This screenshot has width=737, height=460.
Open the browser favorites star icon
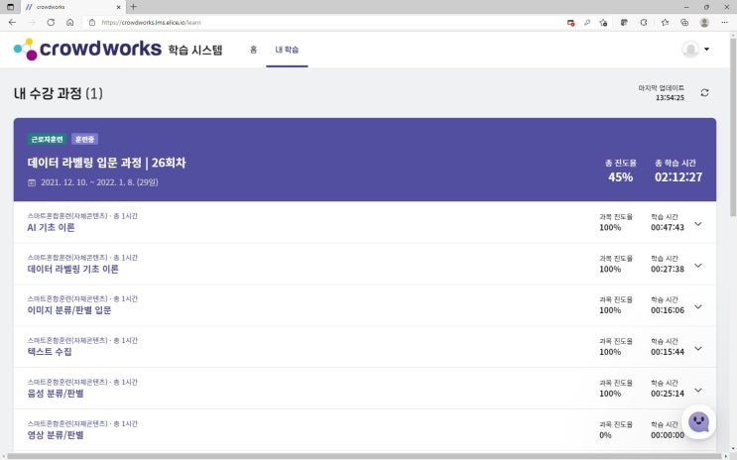[x=665, y=22]
